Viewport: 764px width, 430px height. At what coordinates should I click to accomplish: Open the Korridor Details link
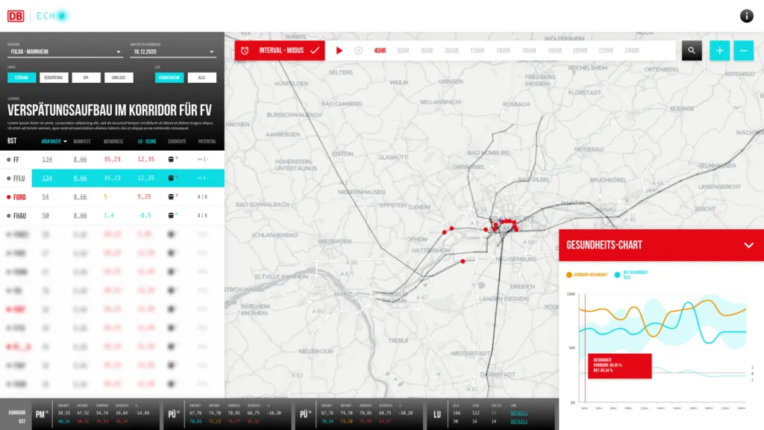click(x=519, y=413)
